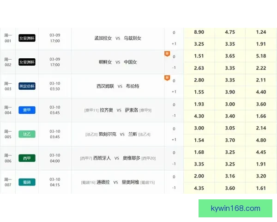The image size is (277, 222).
Task: Choose handicap -1 odds 4.35 in match 007
Action: coord(199,188)
